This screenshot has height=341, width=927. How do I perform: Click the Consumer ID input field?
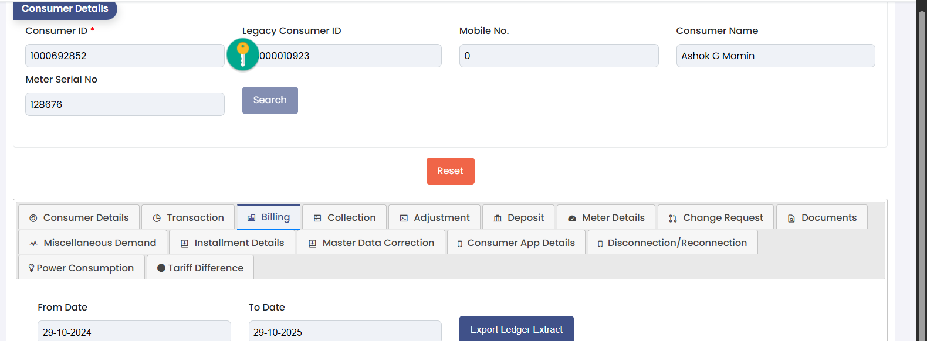[x=124, y=56]
